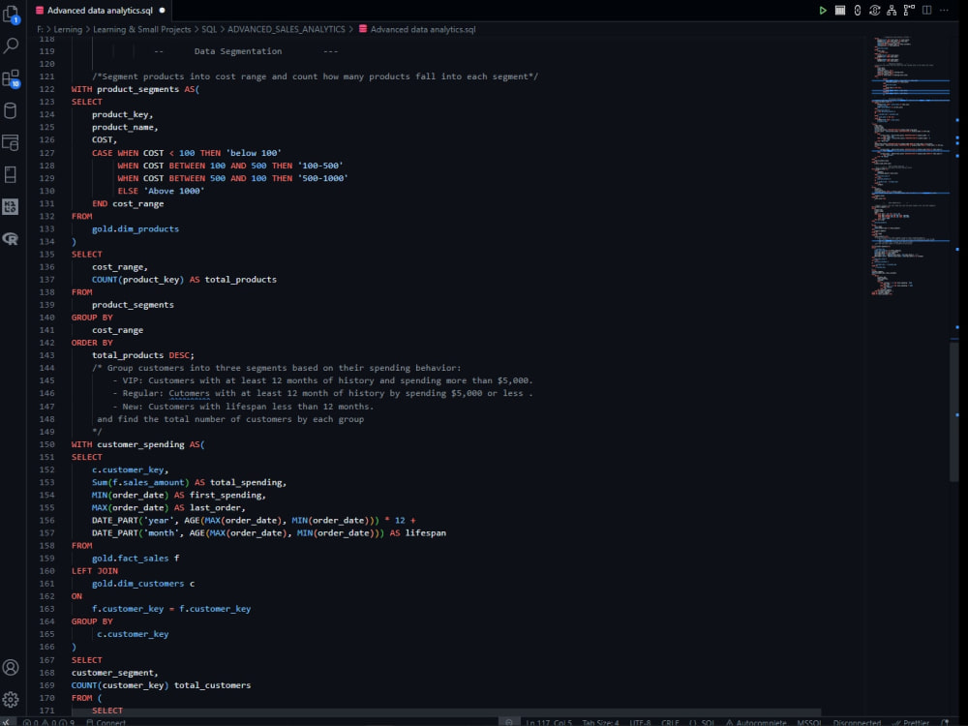Click 'Connect' in the status bar
This screenshot has height=726, width=968.
tap(106, 722)
